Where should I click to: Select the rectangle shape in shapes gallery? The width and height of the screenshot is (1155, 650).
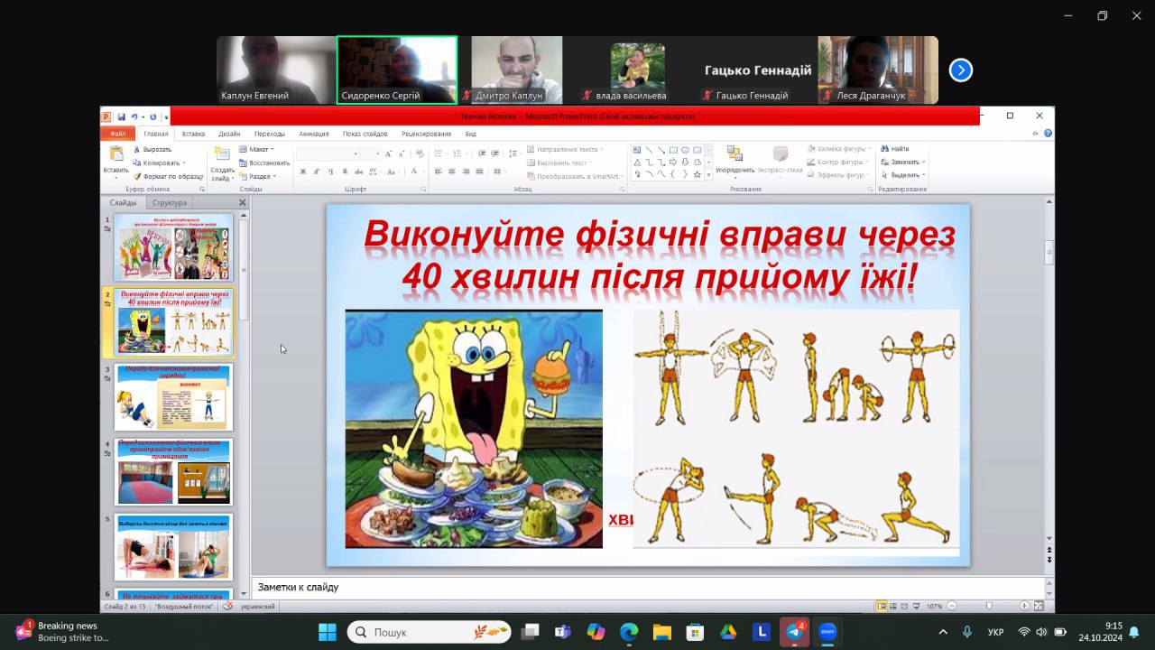click(x=673, y=150)
